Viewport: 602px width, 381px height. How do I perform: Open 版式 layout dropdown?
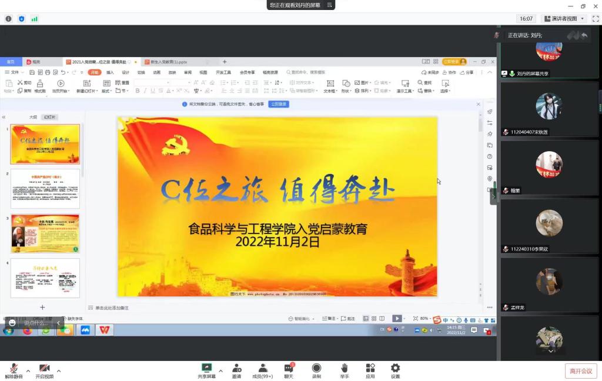coord(106,86)
